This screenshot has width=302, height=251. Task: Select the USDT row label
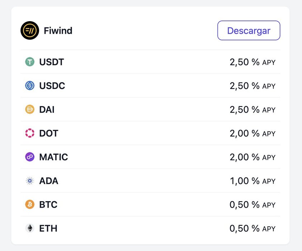point(51,62)
